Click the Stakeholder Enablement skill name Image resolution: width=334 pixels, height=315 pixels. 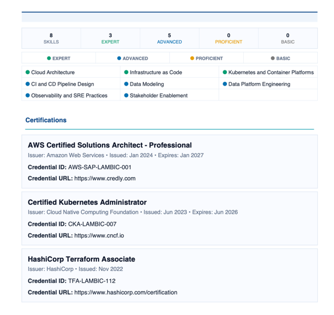click(159, 96)
